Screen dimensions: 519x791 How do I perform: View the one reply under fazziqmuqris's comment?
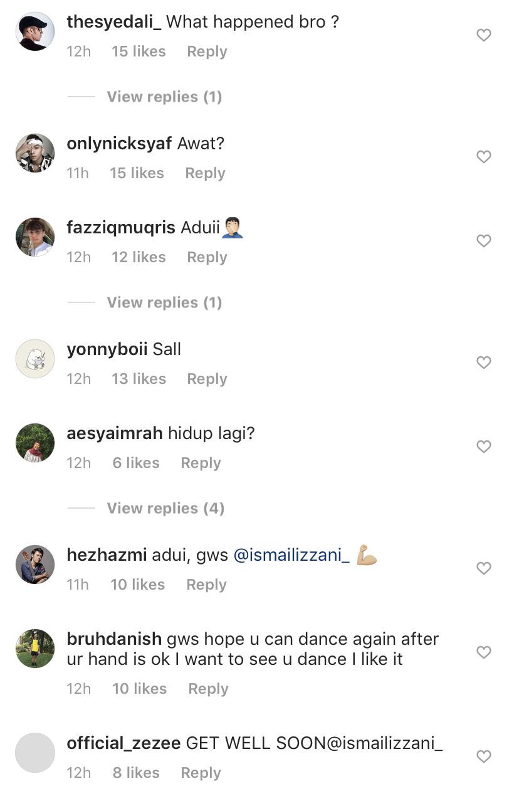click(164, 302)
